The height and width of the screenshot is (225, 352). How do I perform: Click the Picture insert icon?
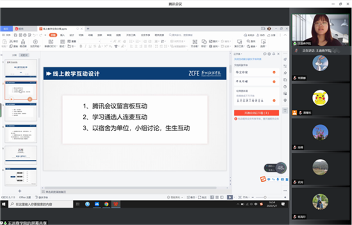(x=211, y=41)
